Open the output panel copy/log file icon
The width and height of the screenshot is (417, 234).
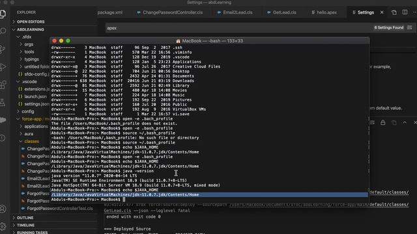tap(394, 122)
